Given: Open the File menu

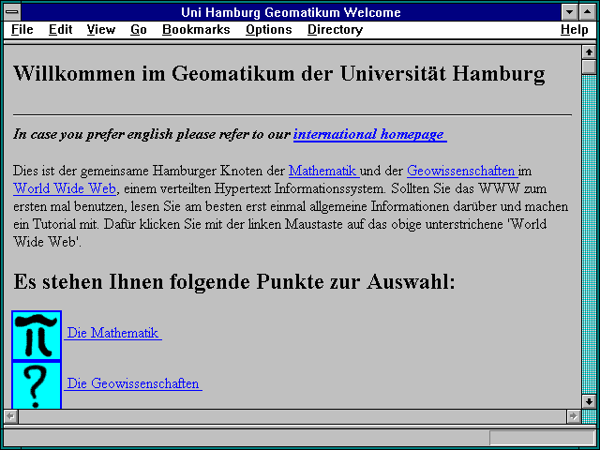Looking at the screenshot, I should click(22, 29).
